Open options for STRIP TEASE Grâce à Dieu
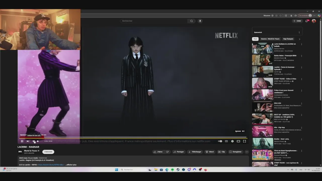 (301, 79)
